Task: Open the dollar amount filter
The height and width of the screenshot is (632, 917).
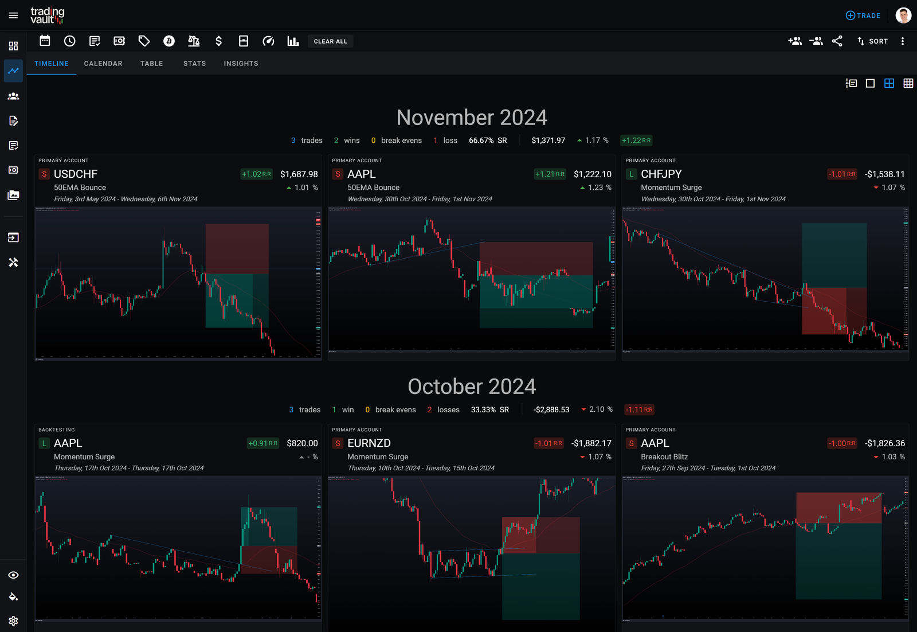Action: (x=218, y=41)
